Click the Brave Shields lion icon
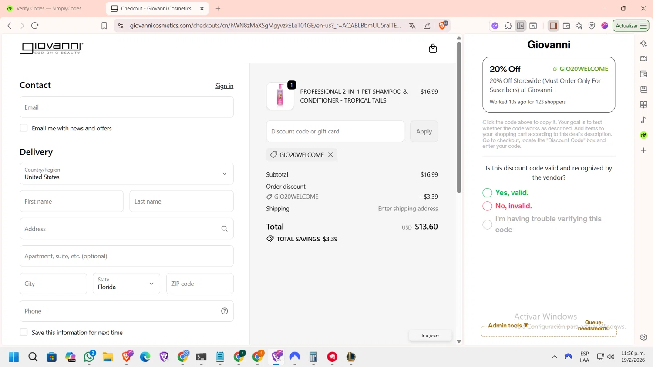Image resolution: width=653 pixels, height=367 pixels. coord(442,26)
